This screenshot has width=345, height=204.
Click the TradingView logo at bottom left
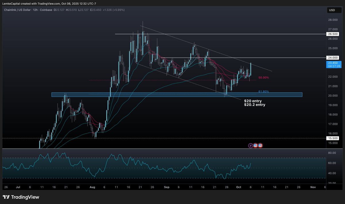[x=21, y=197]
